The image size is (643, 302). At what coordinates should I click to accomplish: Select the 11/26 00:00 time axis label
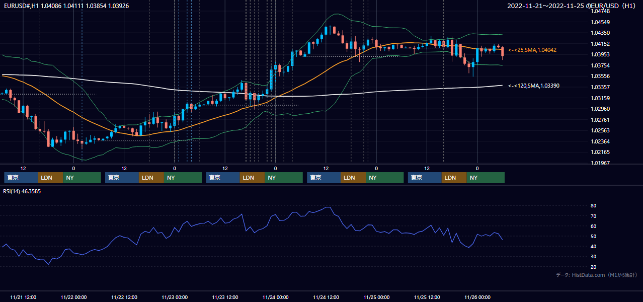pos(477,297)
